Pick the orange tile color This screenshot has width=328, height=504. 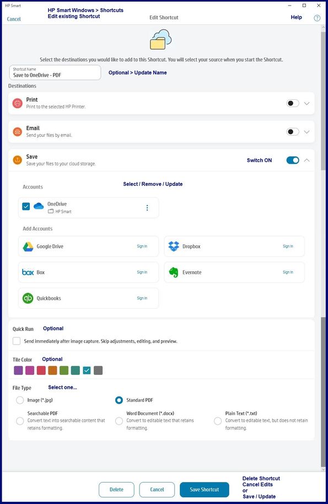coord(52,371)
